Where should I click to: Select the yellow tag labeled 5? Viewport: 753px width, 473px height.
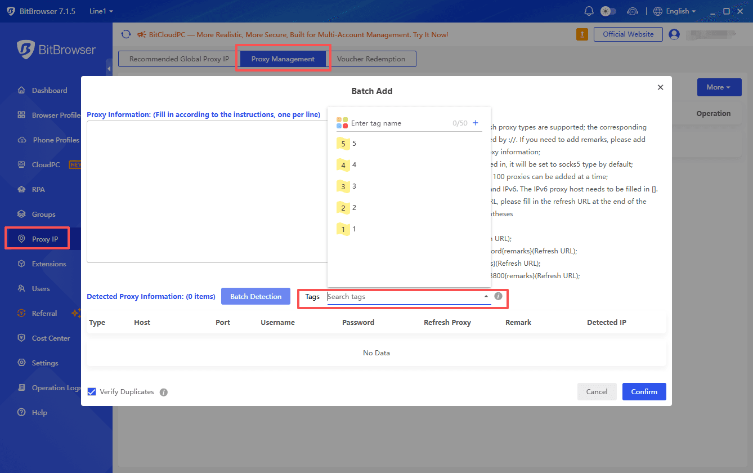343,144
